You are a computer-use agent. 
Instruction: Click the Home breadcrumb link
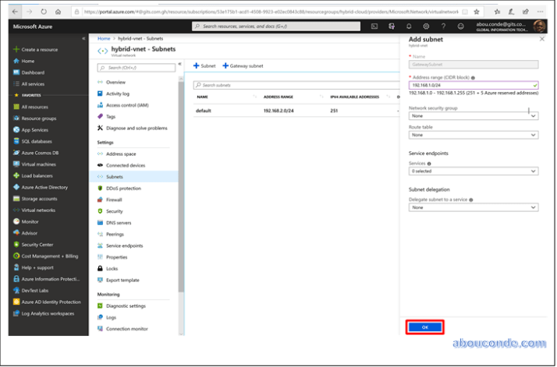tap(104, 38)
